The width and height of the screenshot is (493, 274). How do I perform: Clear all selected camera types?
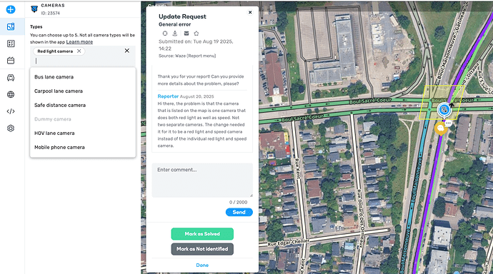(127, 51)
